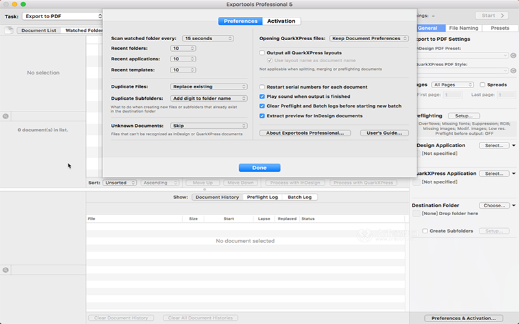Open the User's Guide
This screenshot has width=519, height=324.
tap(384, 133)
